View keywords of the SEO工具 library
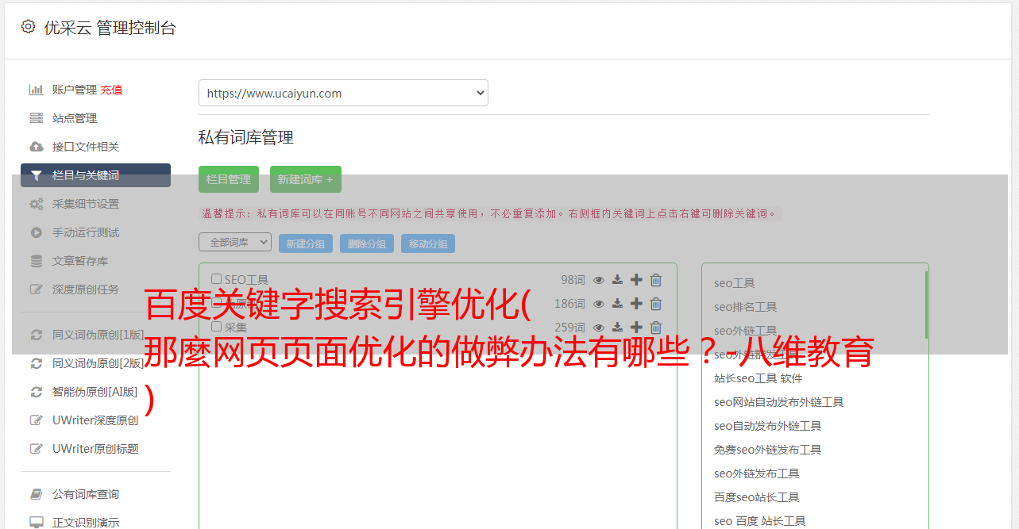The height and width of the screenshot is (529, 1019). tap(599, 279)
